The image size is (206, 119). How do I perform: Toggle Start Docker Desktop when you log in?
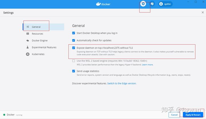74,33
